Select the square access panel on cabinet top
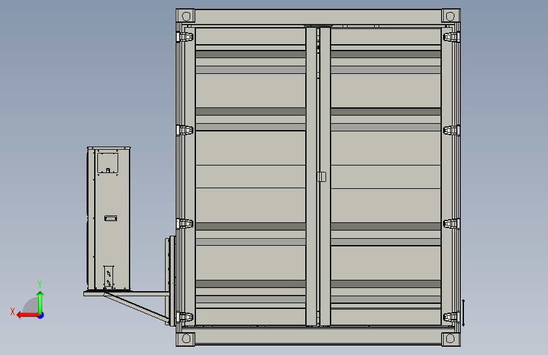The width and height of the screenshot is (548, 355). (x=107, y=163)
